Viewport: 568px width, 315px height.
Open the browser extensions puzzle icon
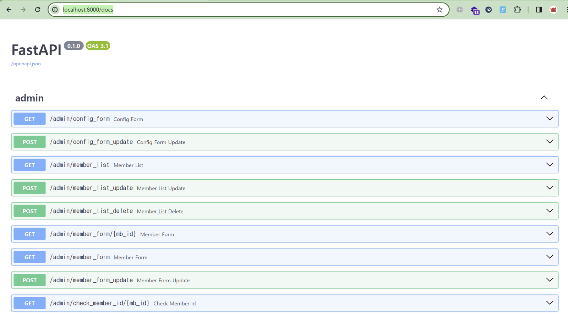(x=517, y=10)
